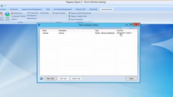The width and height of the screenshot is (173, 97).
Task: Sort by the Last Run column header
Action: coord(125,30)
